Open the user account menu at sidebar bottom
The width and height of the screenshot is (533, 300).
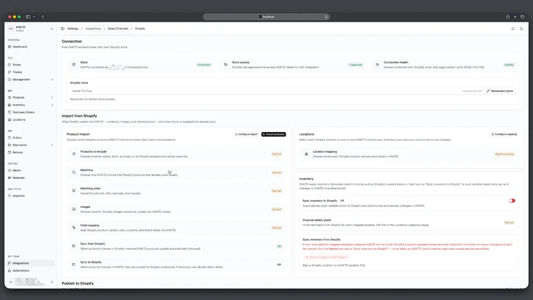tap(31, 282)
